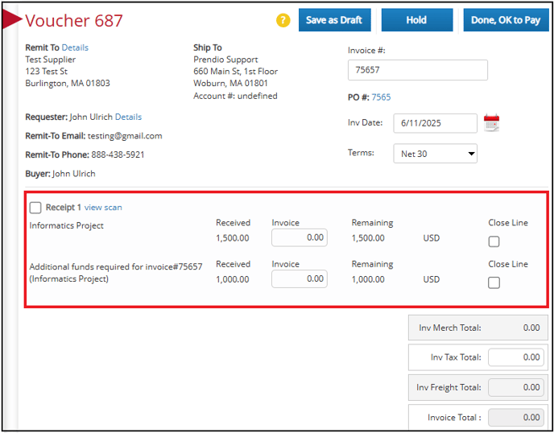Open the Terms Net 30 dropdown
Screen dimensions: 554x433
pyautogui.click(x=435, y=154)
